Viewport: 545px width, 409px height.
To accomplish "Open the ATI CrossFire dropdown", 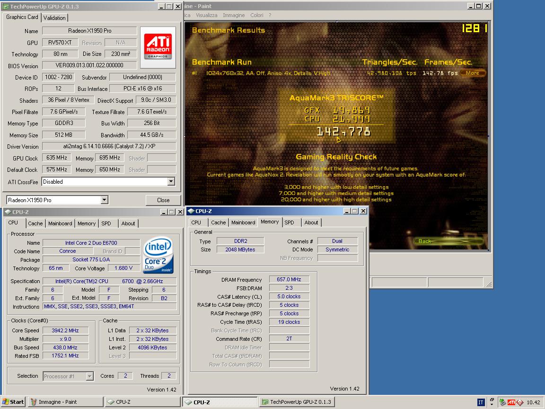I will click(171, 182).
